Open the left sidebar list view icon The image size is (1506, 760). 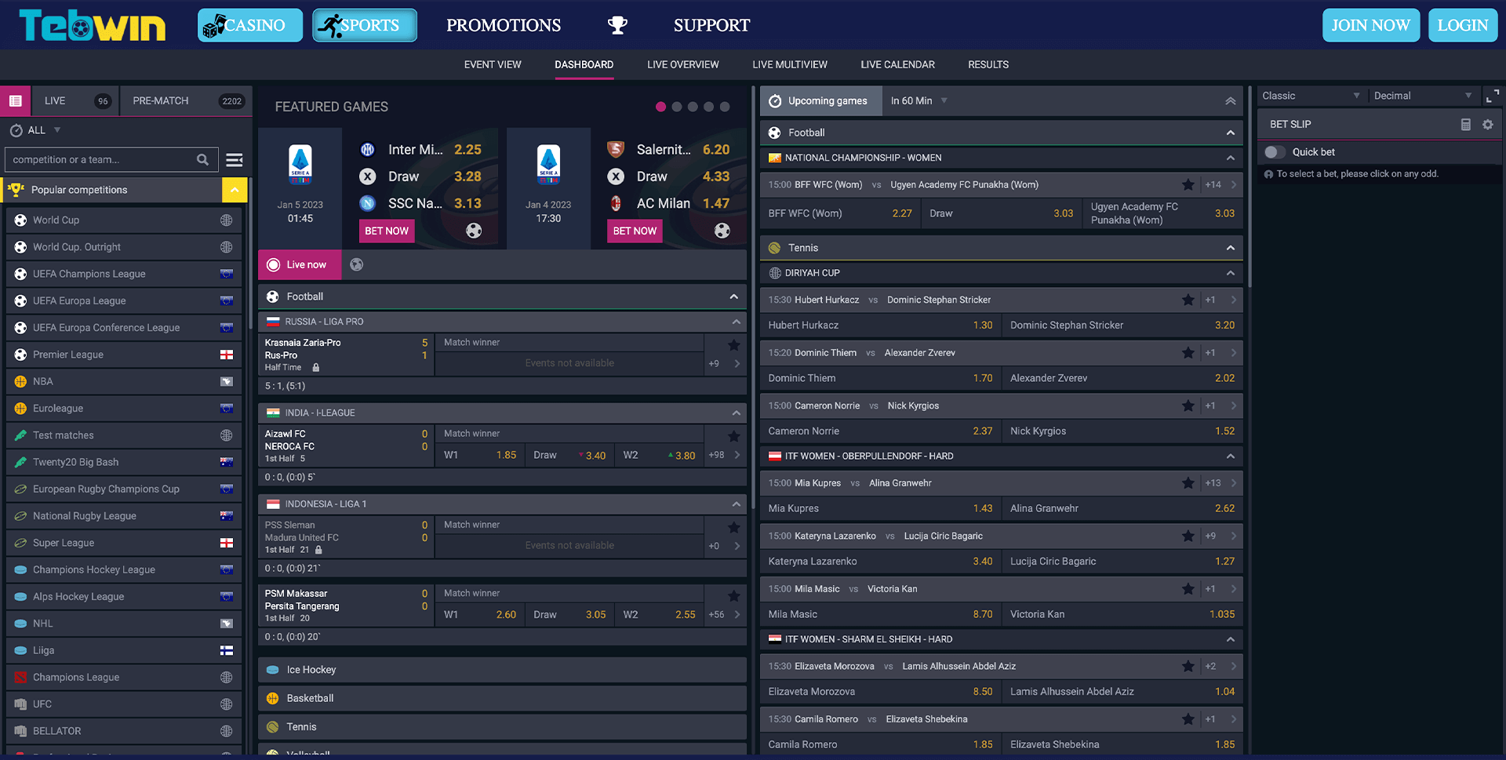(x=15, y=100)
